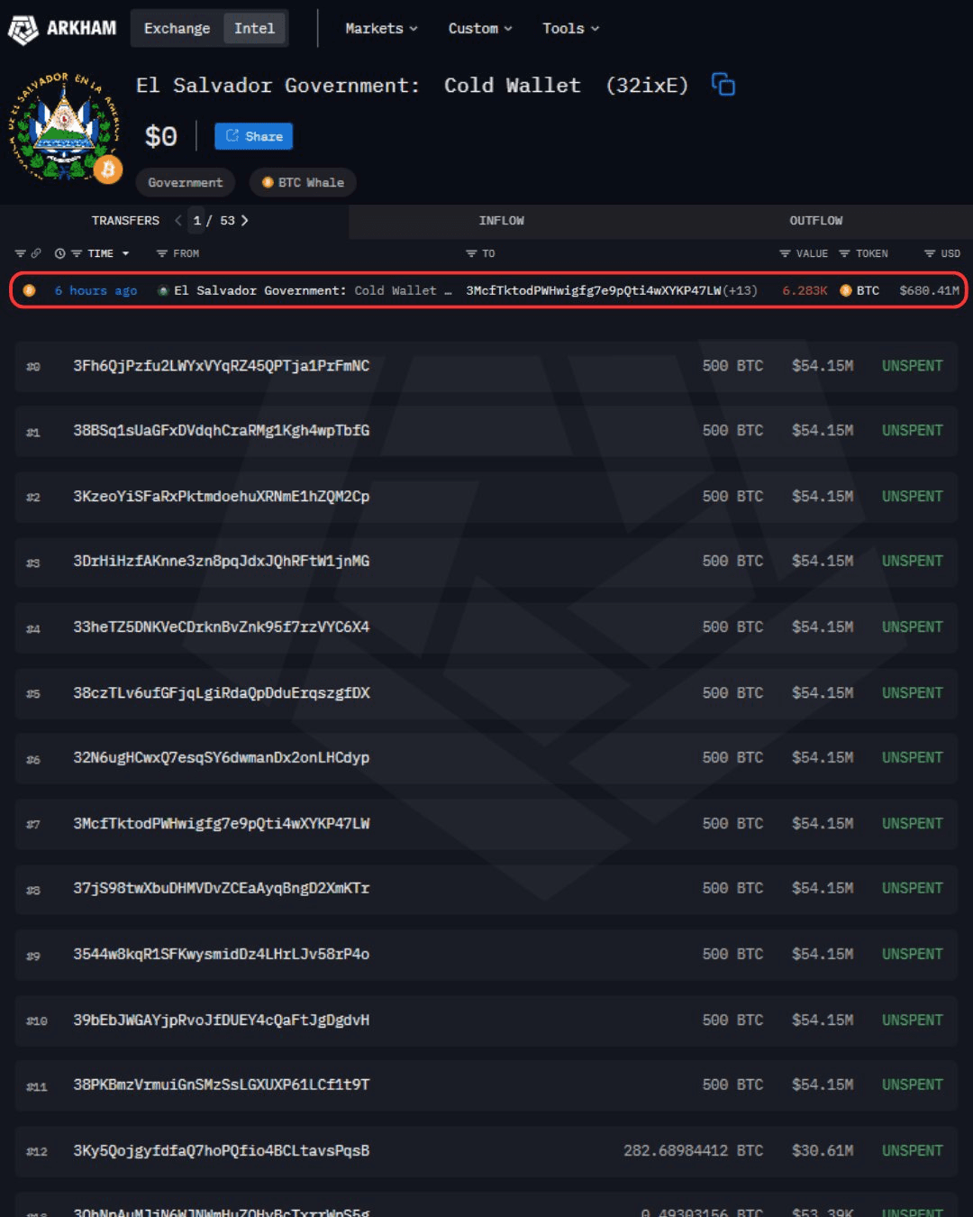Click the El Salvador coat of arms avatar
The height and width of the screenshot is (1217, 973).
coord(64,127)
